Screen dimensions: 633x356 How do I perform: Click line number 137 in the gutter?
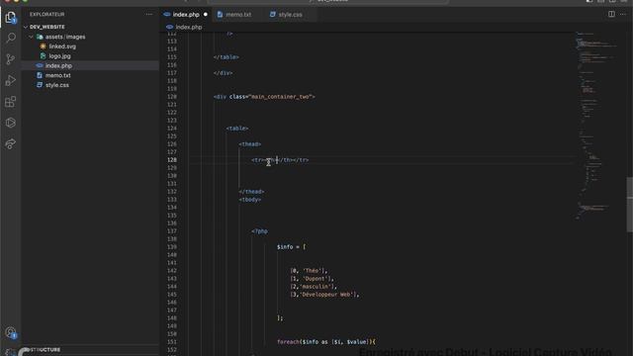tap(172, 231)
